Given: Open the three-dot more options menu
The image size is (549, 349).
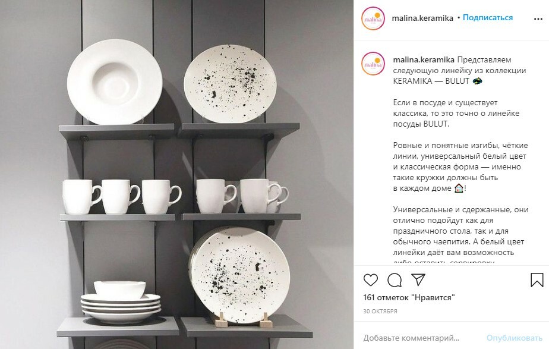Looking at the screenshot, I should pos(538,19).
